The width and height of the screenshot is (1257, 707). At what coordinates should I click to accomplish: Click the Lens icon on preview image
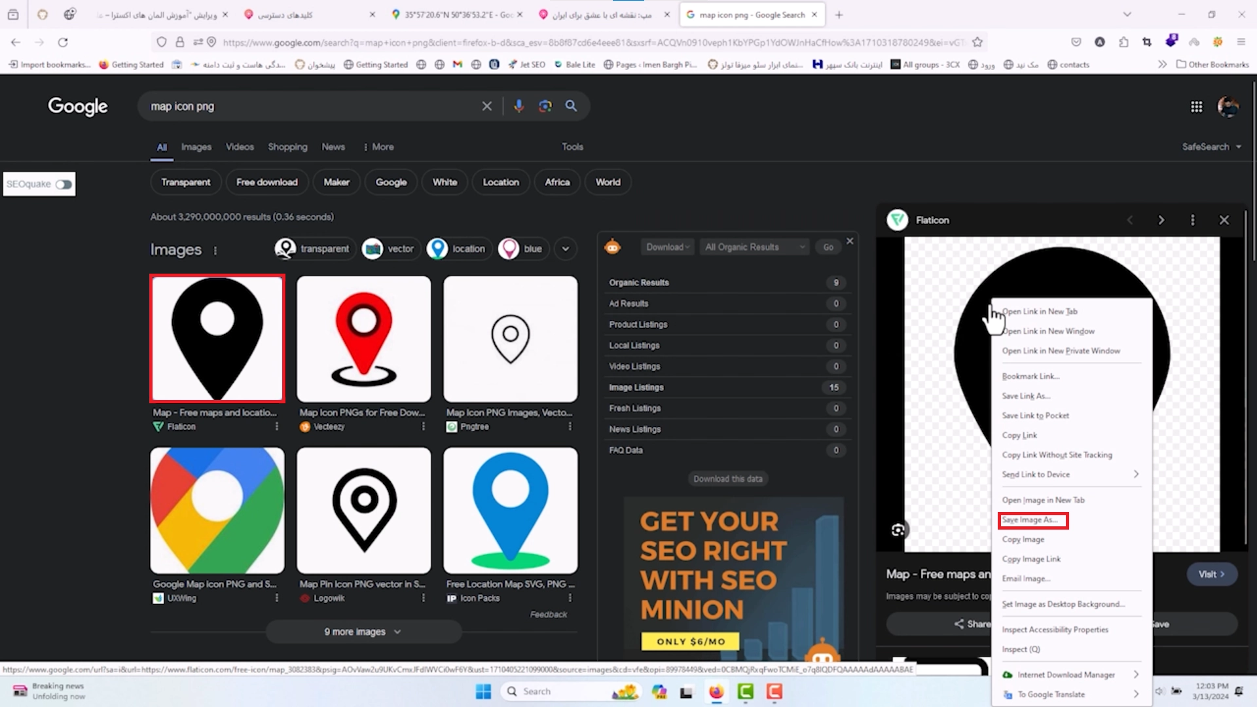[898, 530]
